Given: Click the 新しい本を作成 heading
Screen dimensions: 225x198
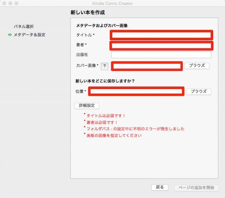Looking at the screenshot, I should click(88, 13).
